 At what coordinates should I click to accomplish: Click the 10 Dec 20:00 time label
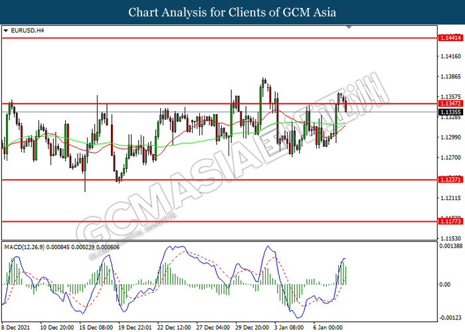56,327
